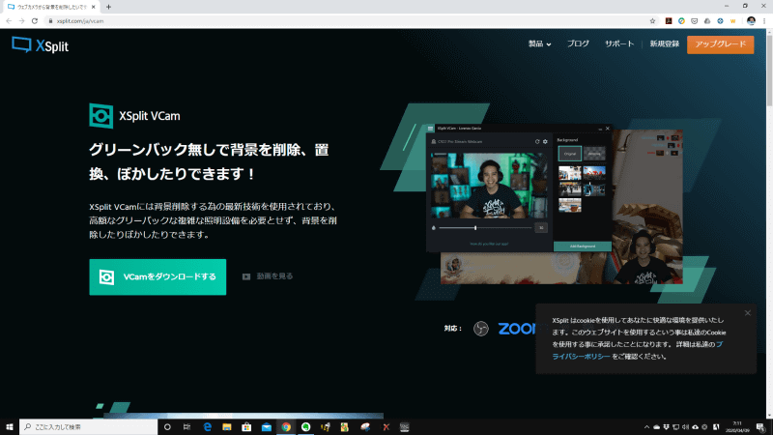
Task: Click the Windows search box
Action: [x=89, y=427]
